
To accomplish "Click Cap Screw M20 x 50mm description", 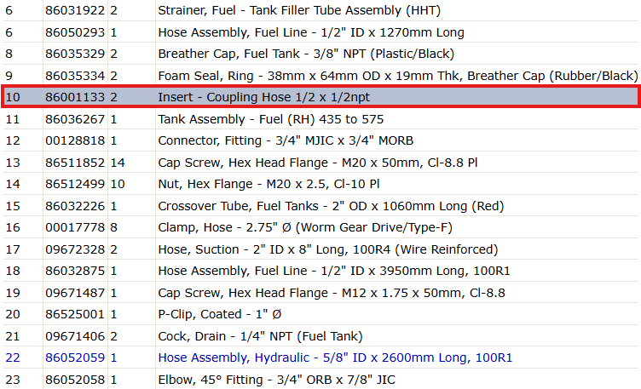I will (x=318, y=163).
